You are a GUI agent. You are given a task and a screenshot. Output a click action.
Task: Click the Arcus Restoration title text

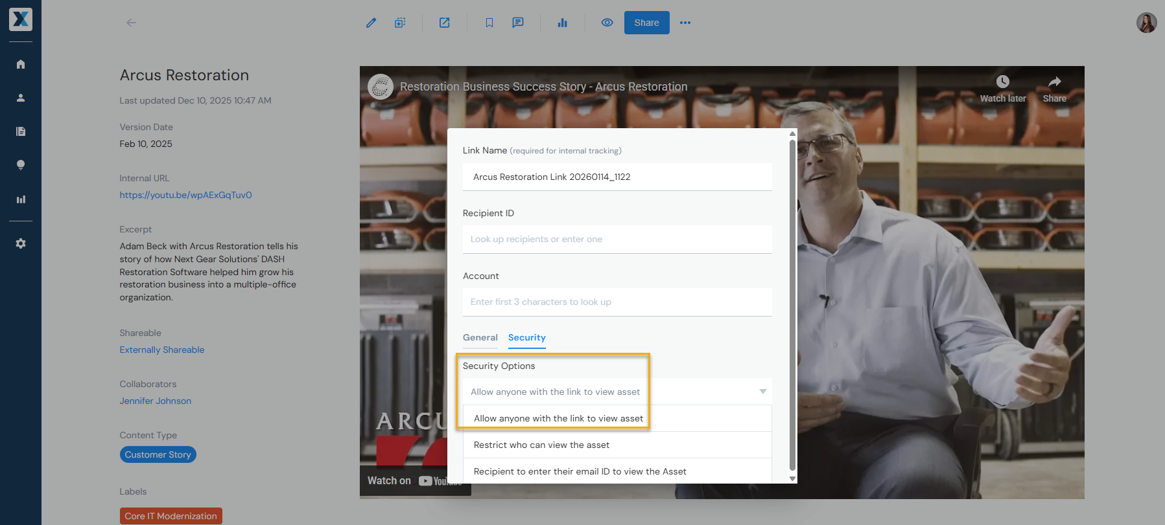pyautogui.click(x=184, y=75)
